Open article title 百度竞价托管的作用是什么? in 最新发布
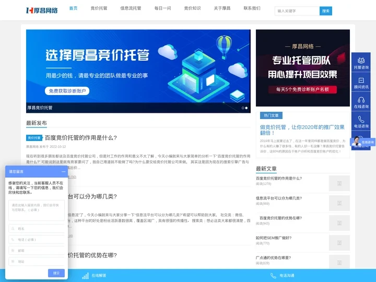The height and width of the screenshot is (282, 376). pos(81,138)
